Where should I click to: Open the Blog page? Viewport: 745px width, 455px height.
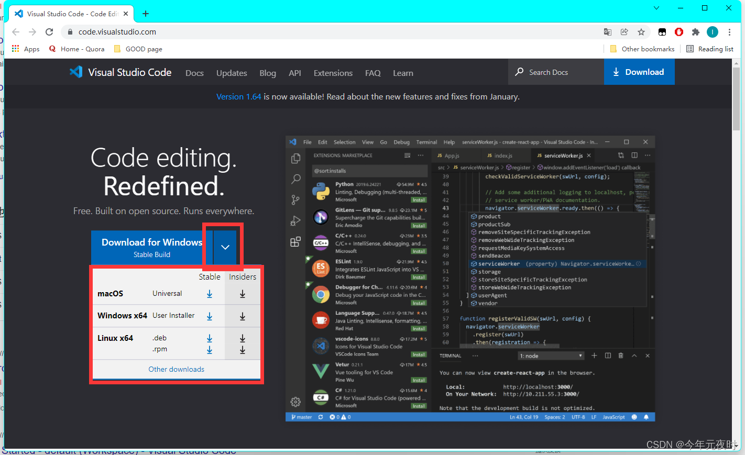(268, 73)
